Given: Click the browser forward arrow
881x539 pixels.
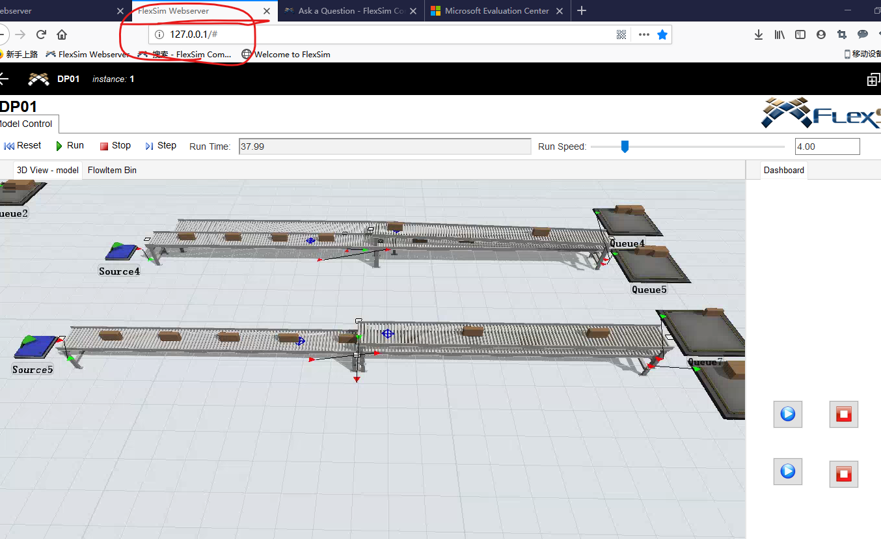Looking at the screenshot, I should pos(20,35).
